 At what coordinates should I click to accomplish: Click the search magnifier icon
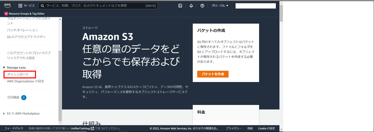pos(42,6)
